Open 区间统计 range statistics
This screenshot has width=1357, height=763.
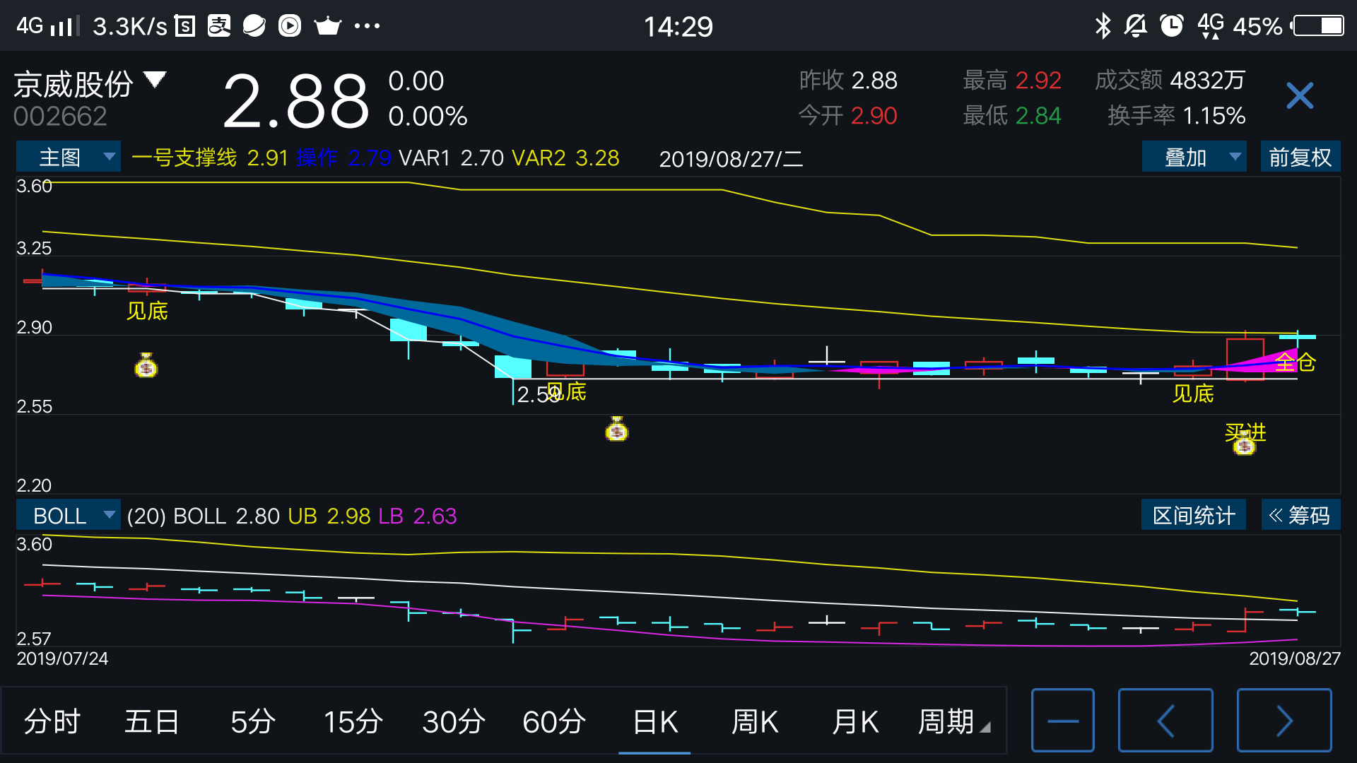click(1194, 516)
